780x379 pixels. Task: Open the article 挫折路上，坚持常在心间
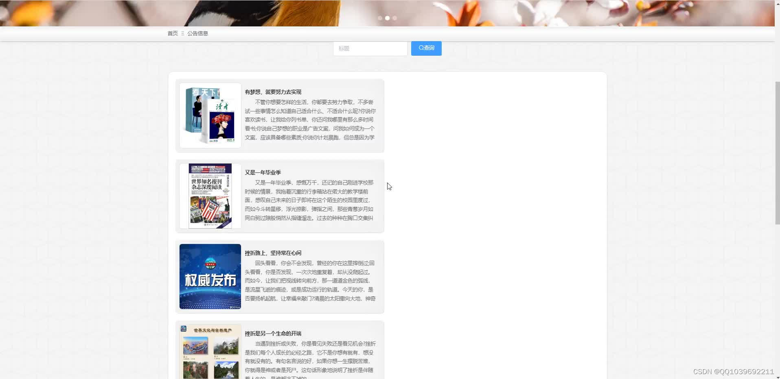(273, 253)
